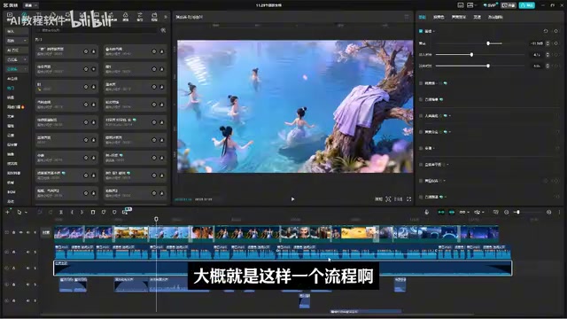Switch to the fourth tab of the audio properties panel
This screenshot has width=567, height=319.
tap(478, 17)
